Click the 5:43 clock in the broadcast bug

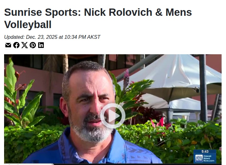point(205,151)
